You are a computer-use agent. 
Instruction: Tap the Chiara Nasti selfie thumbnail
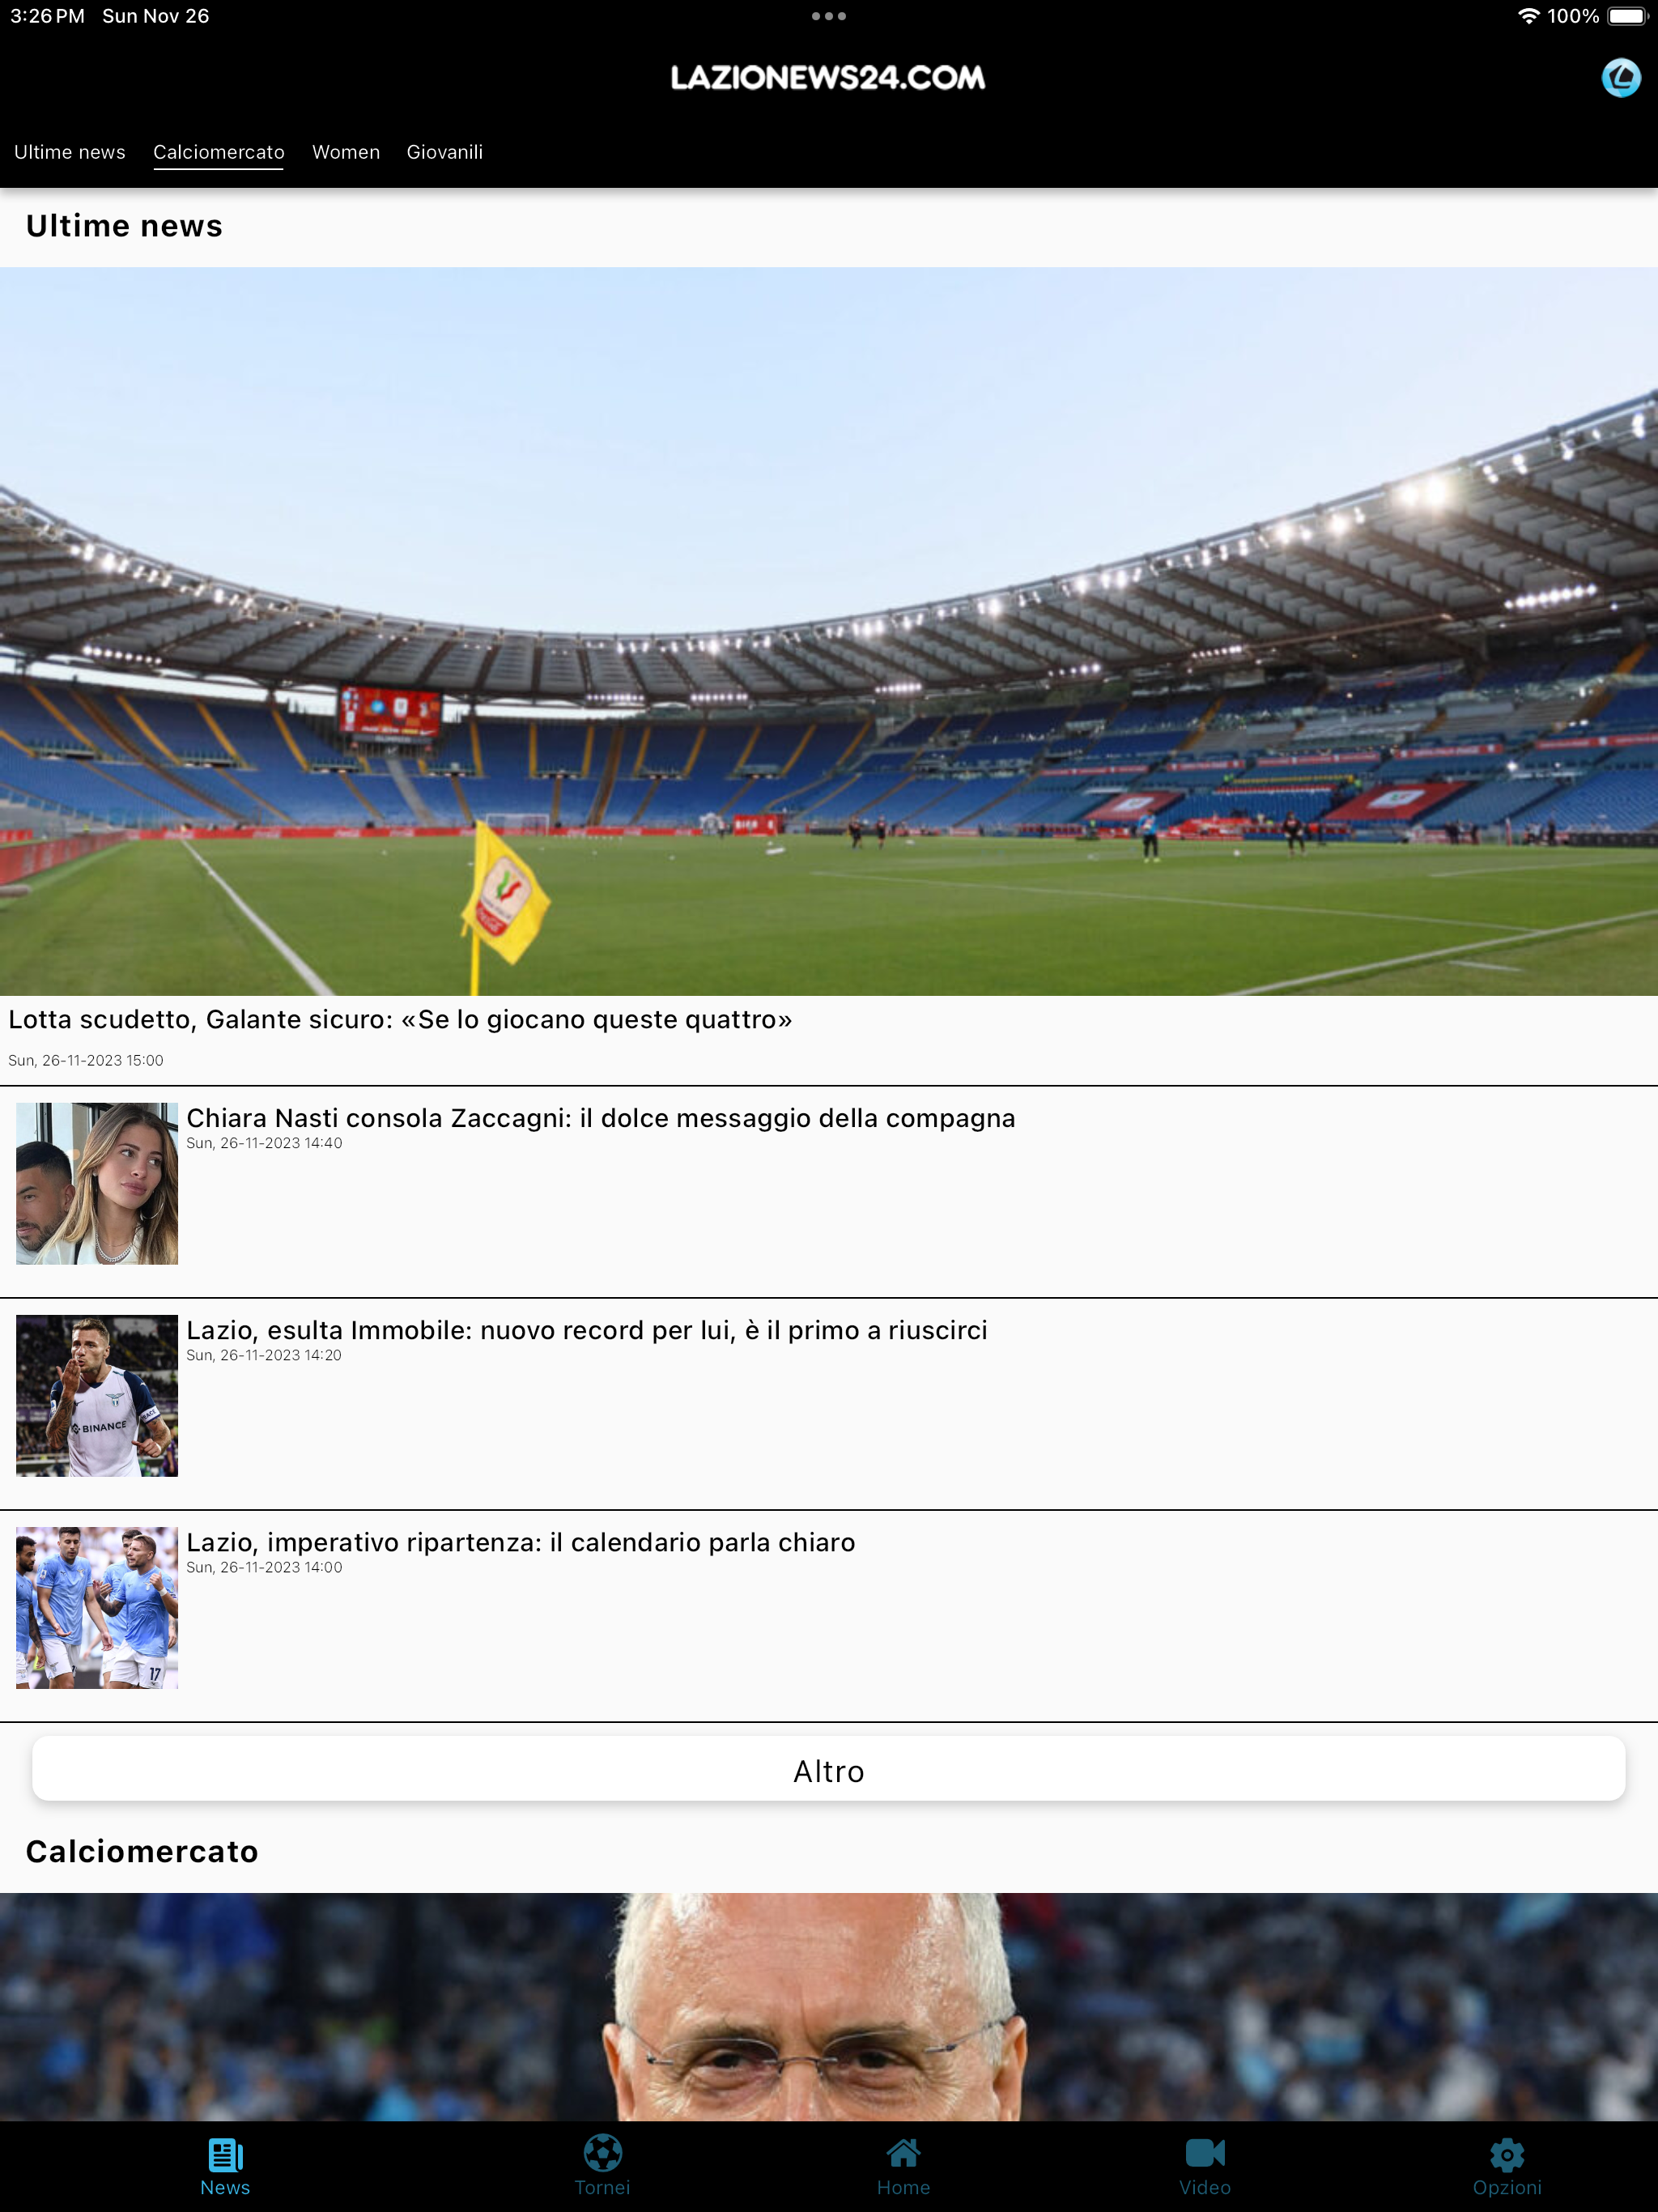click(x=97, y=1184)
